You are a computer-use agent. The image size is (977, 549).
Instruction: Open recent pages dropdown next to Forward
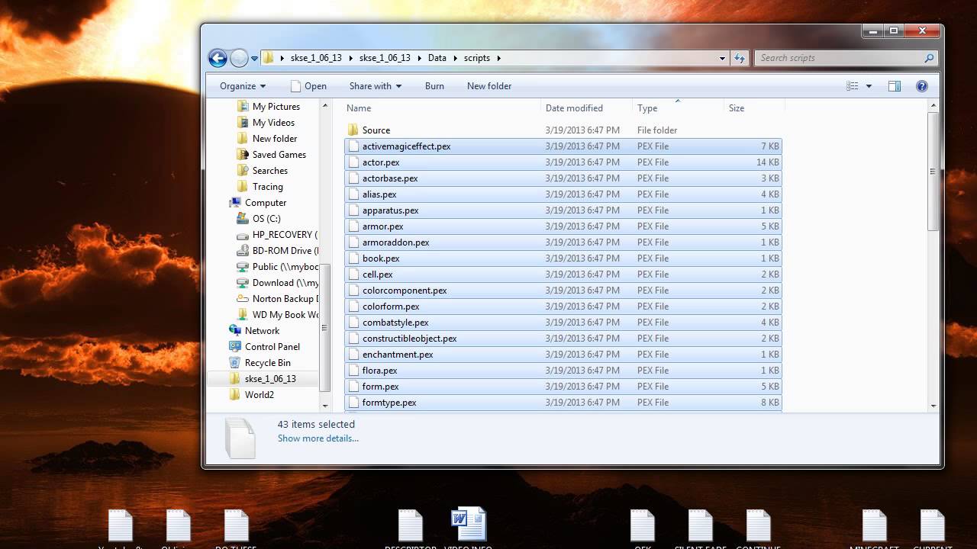point(254,58)
